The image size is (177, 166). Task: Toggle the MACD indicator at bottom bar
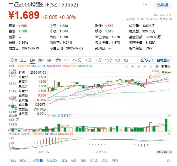pos(52,161)
